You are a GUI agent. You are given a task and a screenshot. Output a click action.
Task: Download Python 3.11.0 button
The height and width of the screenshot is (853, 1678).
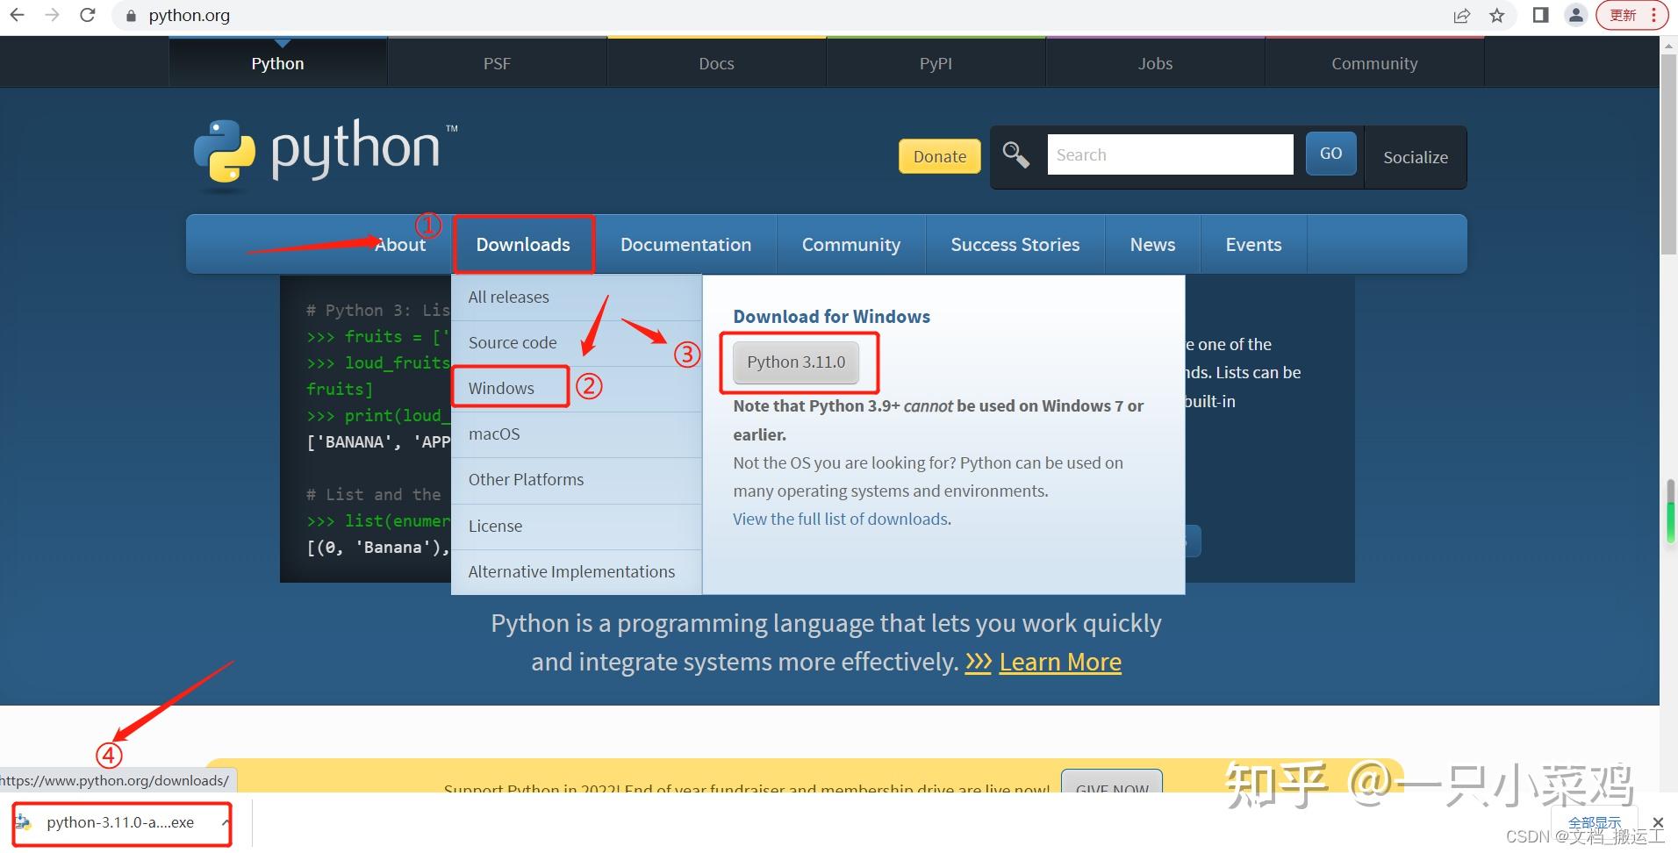coord(796,362)
